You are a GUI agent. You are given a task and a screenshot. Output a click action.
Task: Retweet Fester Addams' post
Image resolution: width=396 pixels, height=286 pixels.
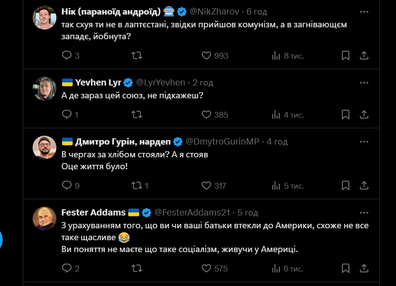coord(137,268)
